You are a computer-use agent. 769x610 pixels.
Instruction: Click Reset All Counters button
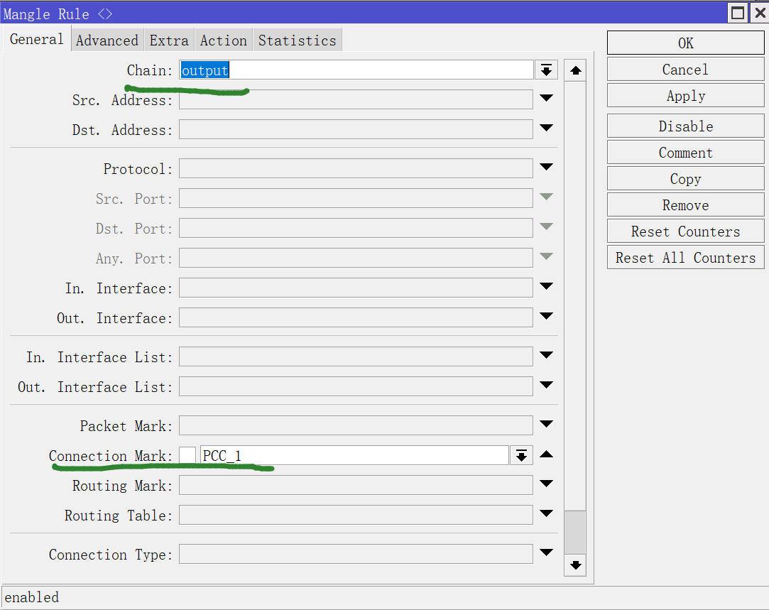point(685,258)
